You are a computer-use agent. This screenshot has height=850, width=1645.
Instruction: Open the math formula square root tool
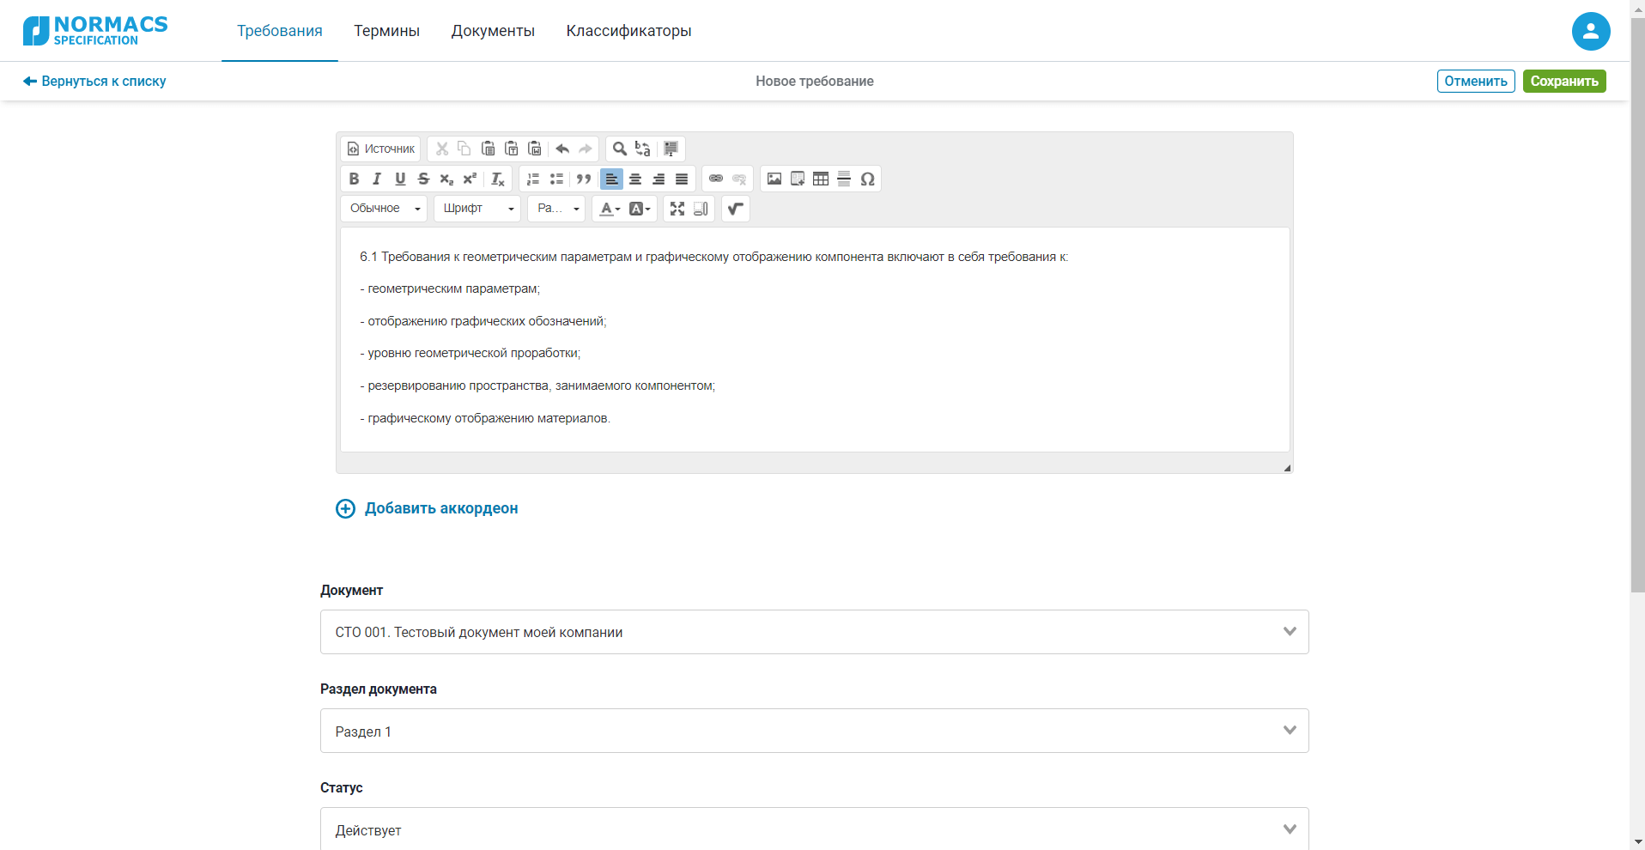click(x=736, y=209)
